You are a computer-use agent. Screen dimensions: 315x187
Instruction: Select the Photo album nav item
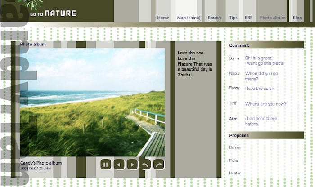273,18
